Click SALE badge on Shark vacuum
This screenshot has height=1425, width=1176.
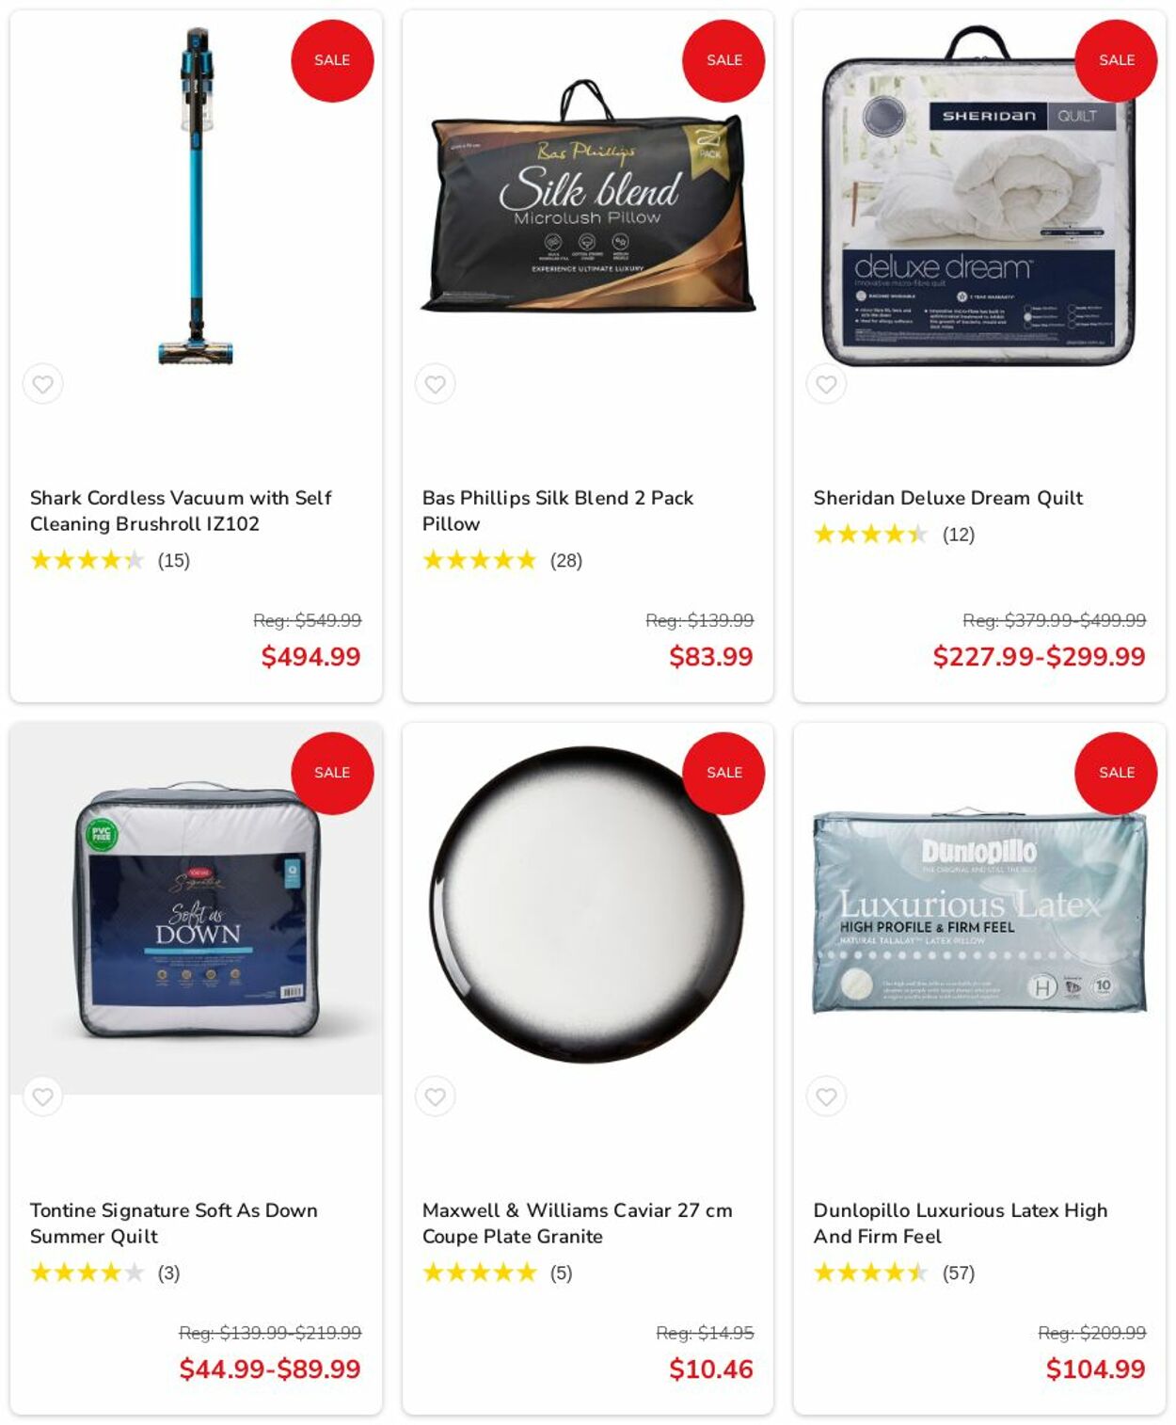(332, 60)
